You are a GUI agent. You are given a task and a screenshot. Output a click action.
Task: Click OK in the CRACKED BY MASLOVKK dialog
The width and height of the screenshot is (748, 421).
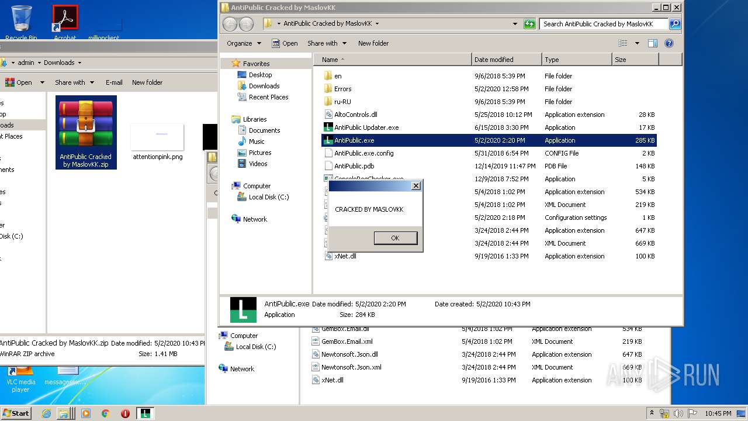[x=396, y=238]
